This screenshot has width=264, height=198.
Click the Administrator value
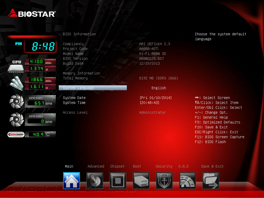coord(153,112)
